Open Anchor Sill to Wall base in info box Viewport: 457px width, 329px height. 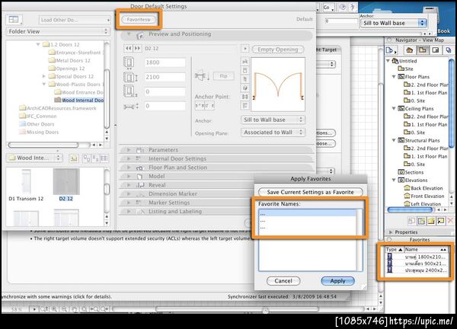point(394,23)
